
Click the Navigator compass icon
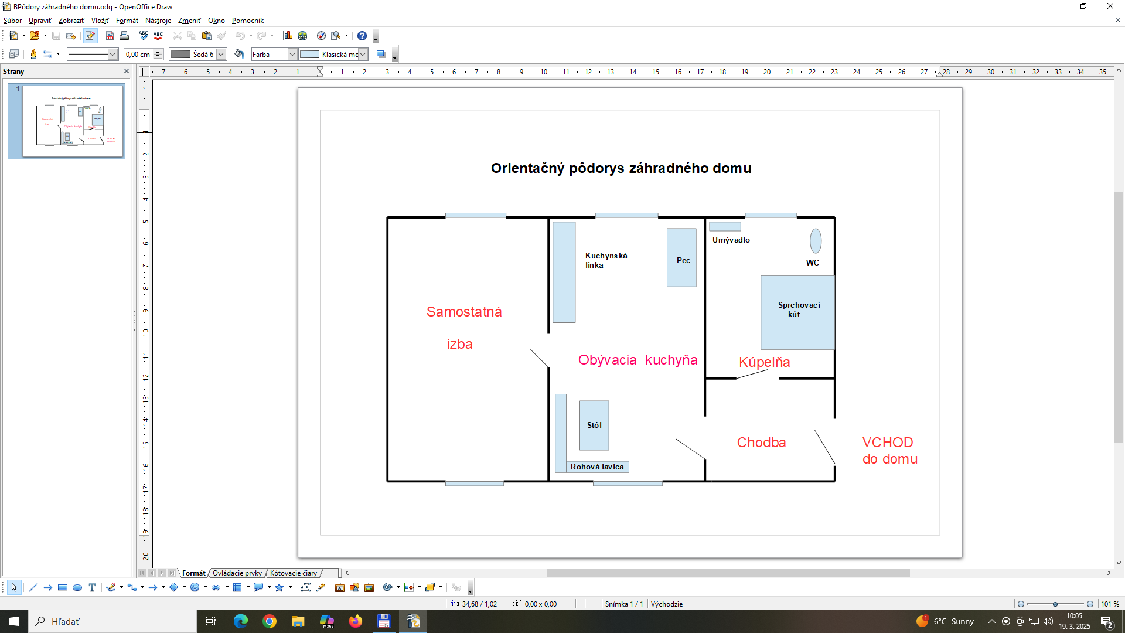pyautogui.click(x=321, y=36)
